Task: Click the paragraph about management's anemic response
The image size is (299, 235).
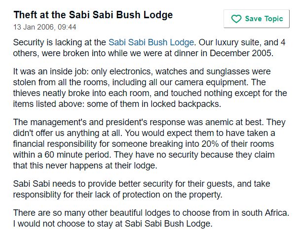Action: pos(149,144)
